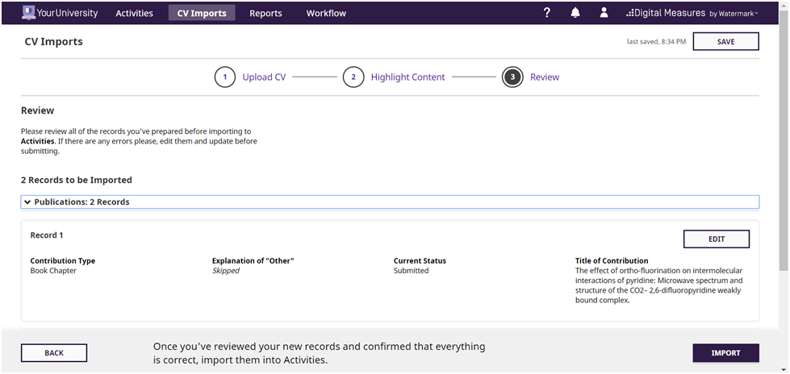790x374 pixels.
Task: Collapse the Publications: 2 Records section
Action: click(x=390, y=202)
